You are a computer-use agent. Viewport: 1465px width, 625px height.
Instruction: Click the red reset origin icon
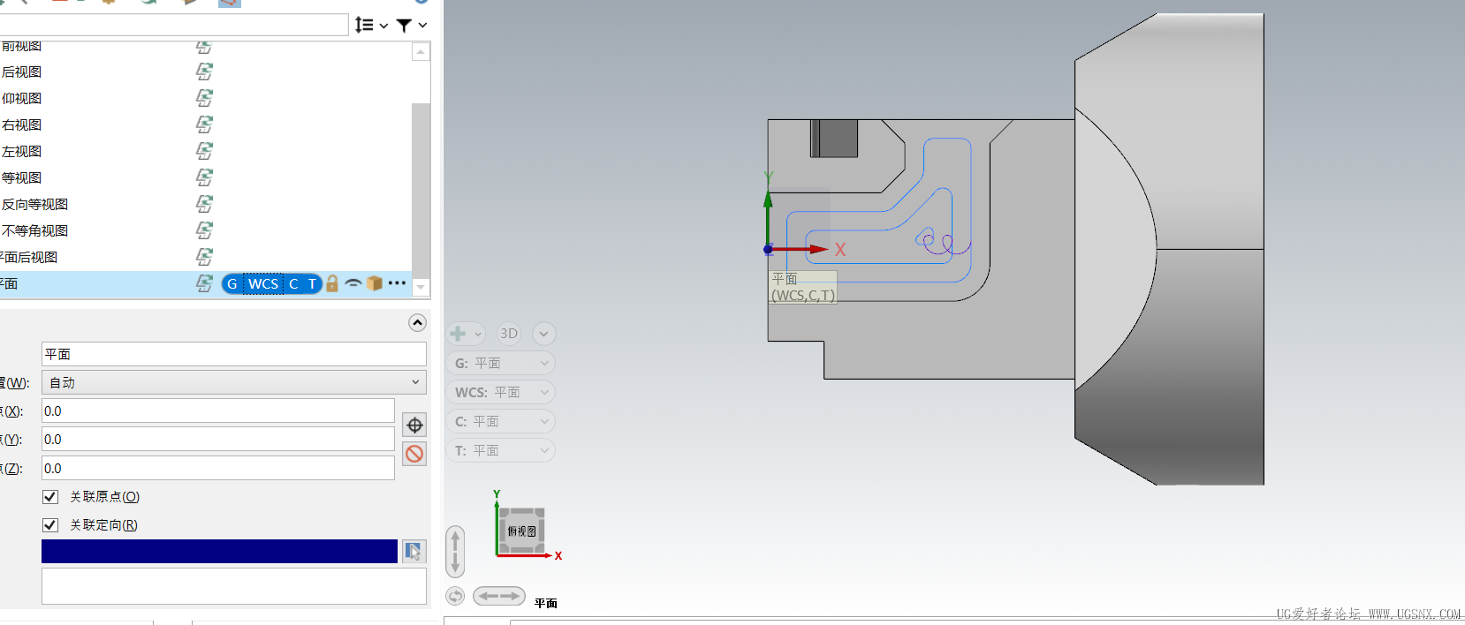pos(414,454)
